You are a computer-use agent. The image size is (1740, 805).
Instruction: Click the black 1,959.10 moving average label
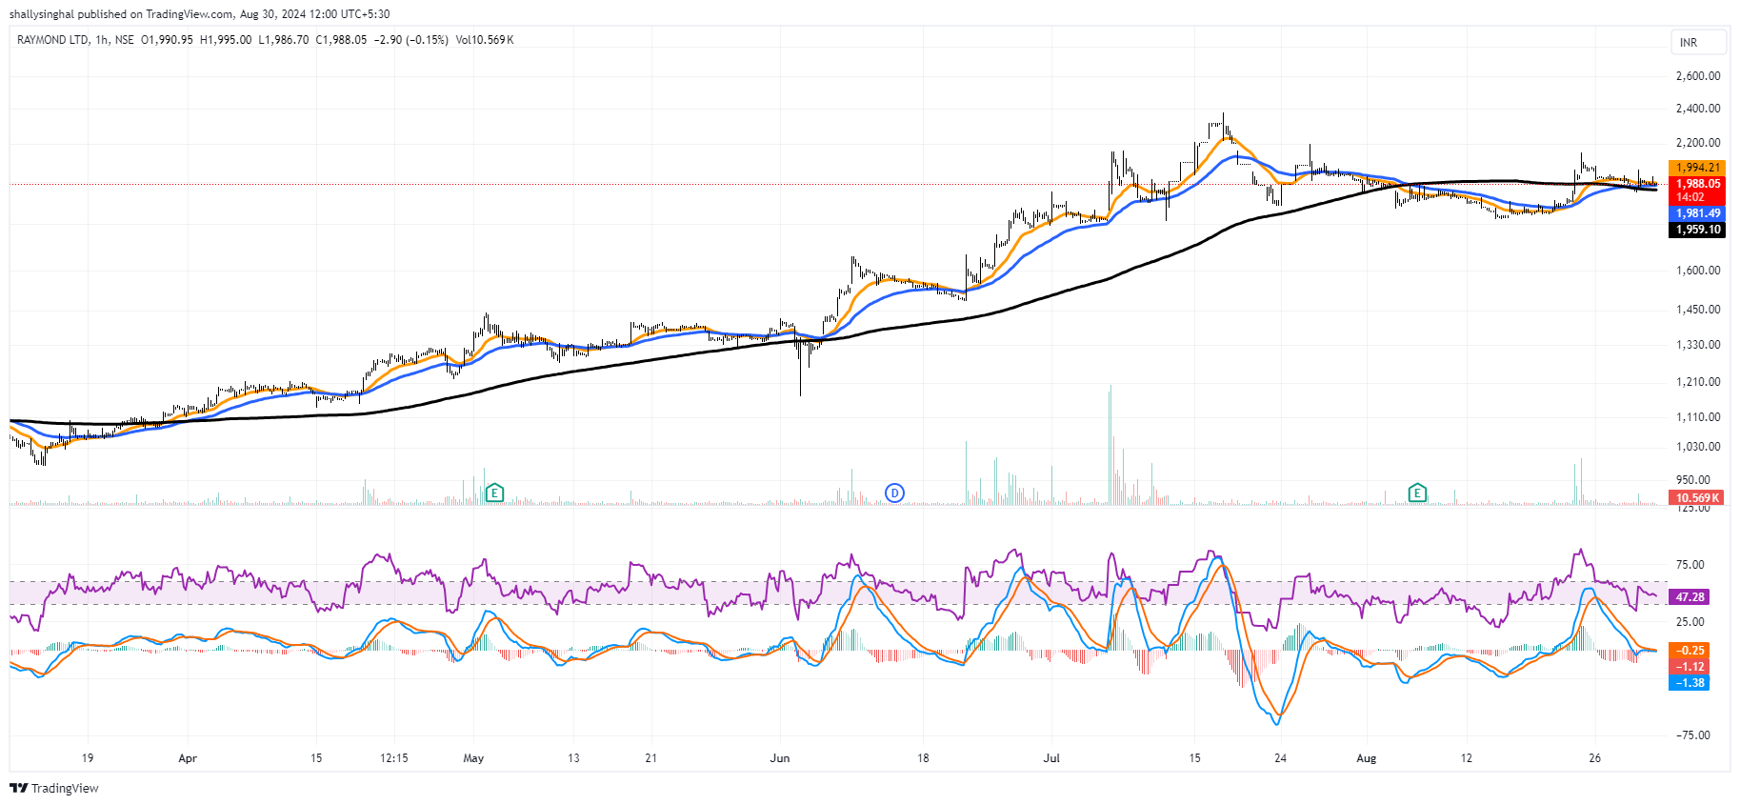coord(1698,230)
